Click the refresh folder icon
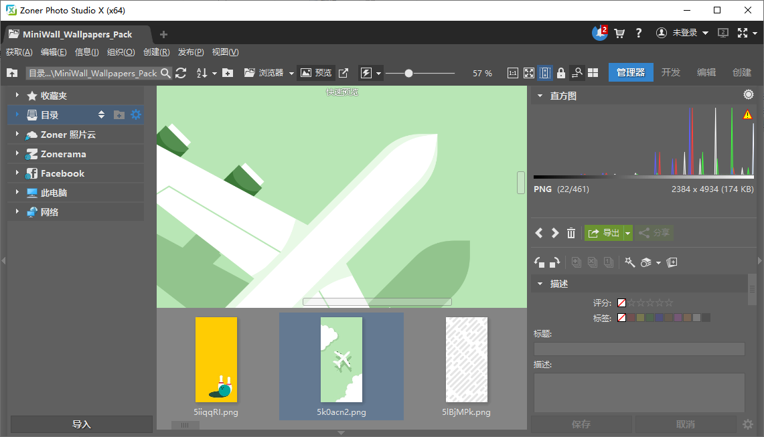 tap(181, 73)
